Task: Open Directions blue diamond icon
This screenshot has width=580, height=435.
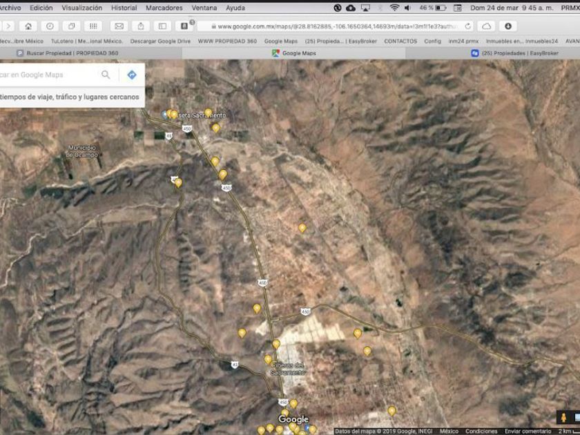Action: pyautogui.click(x=132, y=75)
